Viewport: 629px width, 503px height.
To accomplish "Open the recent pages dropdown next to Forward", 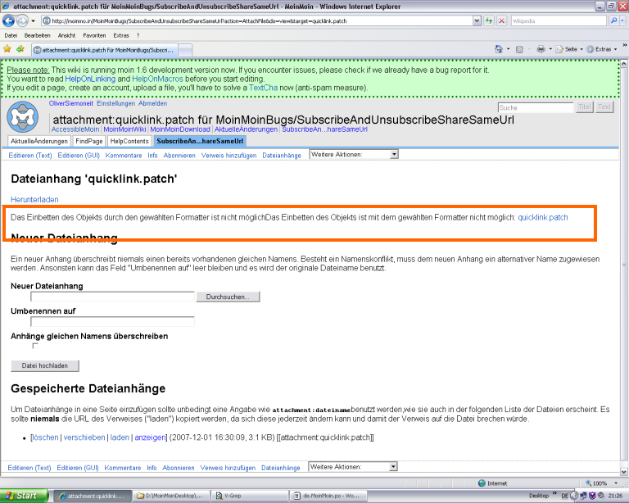I will click(34, 20).
